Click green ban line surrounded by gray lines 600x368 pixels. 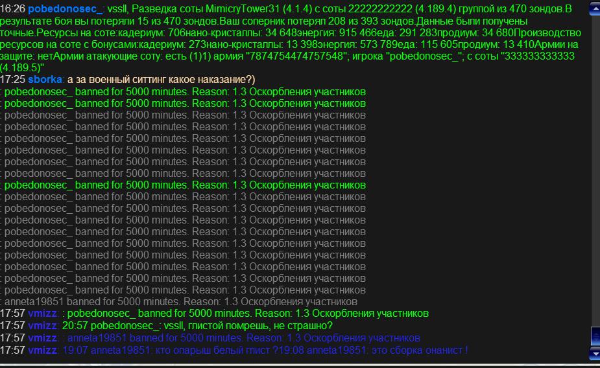coord(185,185)
